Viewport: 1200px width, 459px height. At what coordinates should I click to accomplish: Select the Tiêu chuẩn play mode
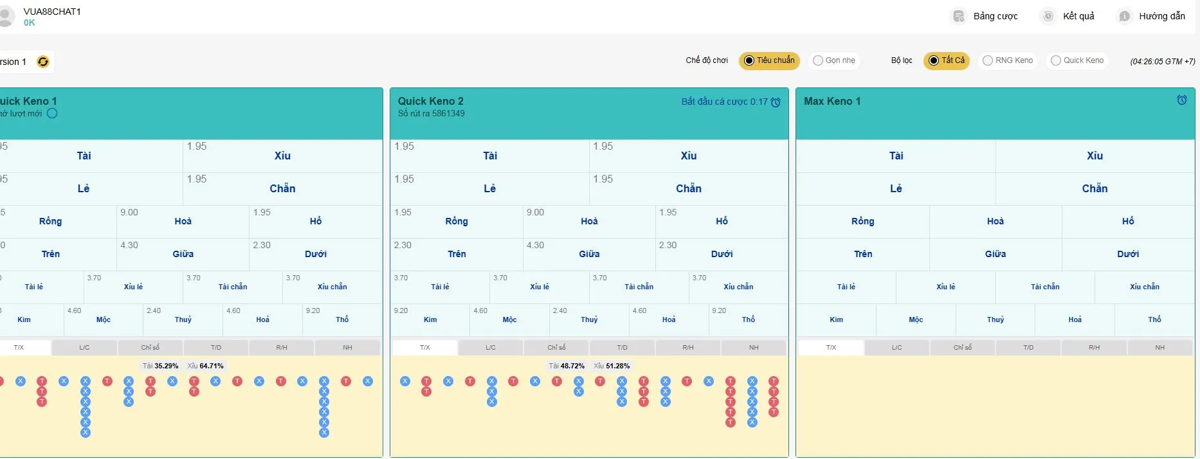[x=769, y=60]
